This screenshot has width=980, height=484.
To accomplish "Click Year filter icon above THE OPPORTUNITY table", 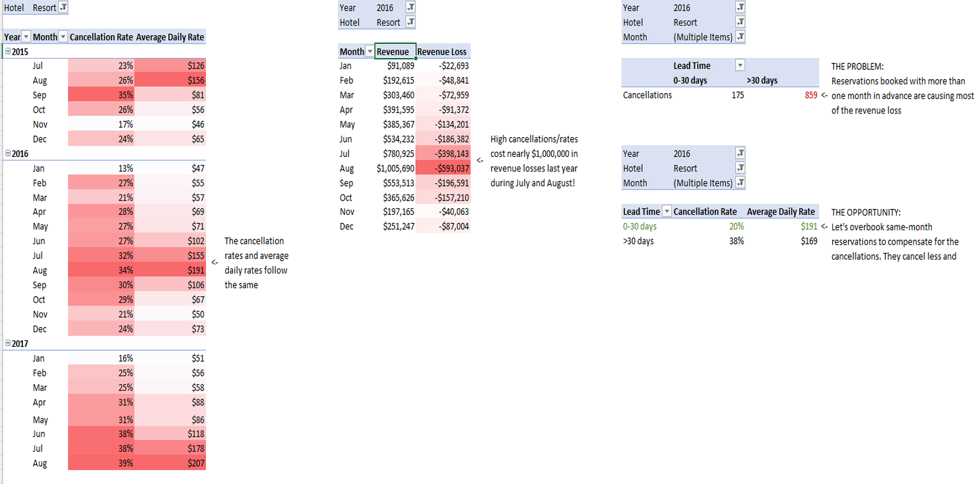I will click(740, 154).
